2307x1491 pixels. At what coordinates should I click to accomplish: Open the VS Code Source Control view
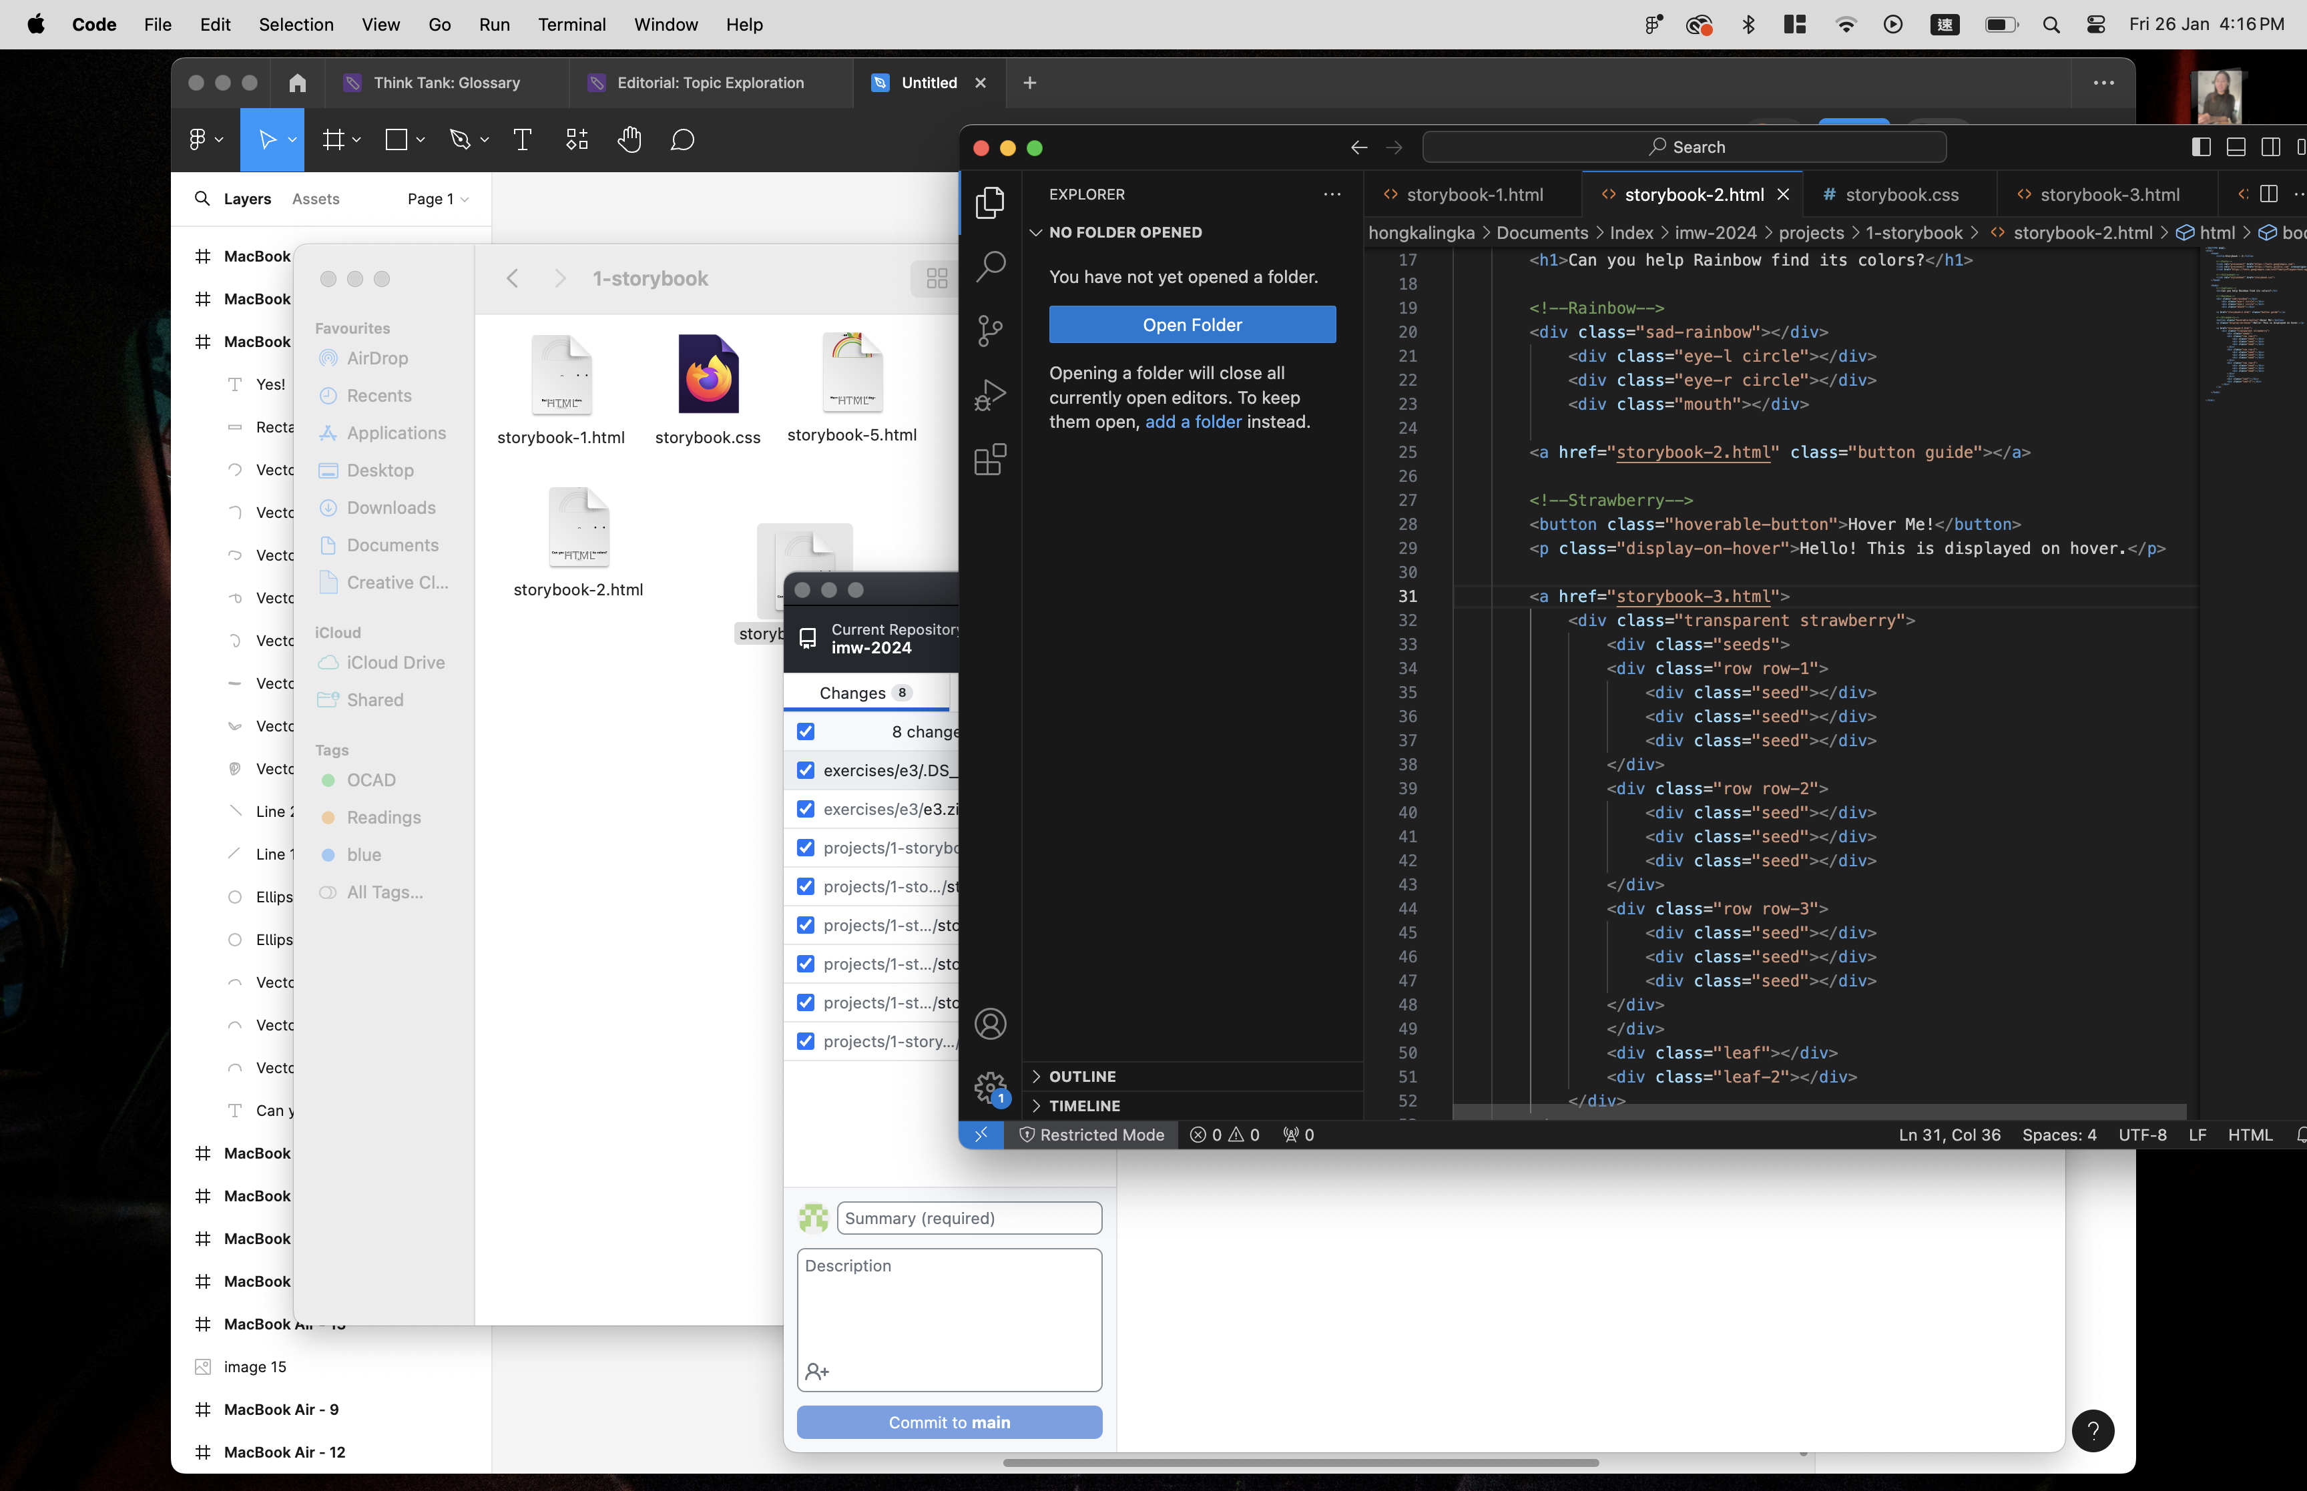[x=989, y=330]
